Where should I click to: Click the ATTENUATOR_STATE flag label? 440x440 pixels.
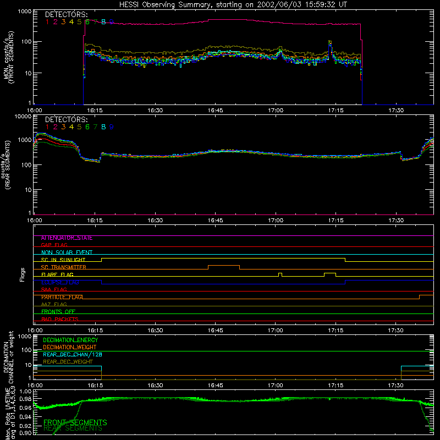pyautogui.click(x=67, y=238)
